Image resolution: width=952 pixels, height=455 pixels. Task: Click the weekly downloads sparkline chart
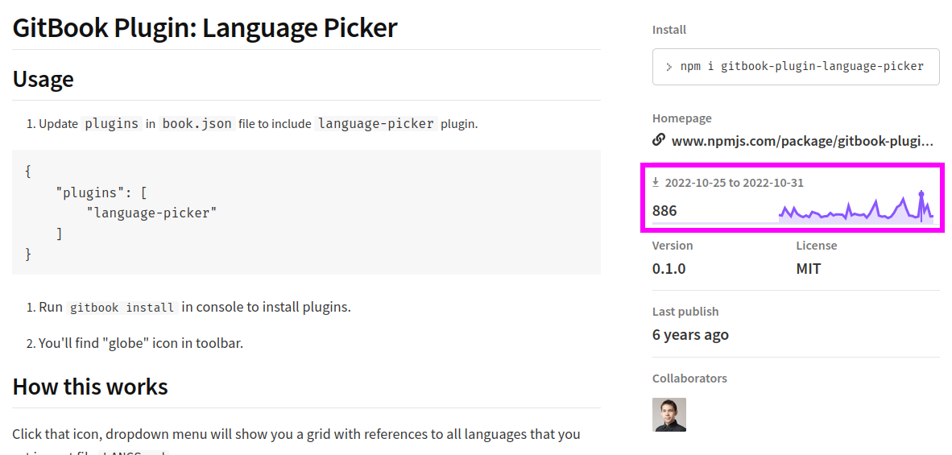pos(856,206)
